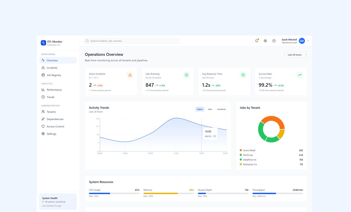351x212 pixels.
Task: Click the ETL Monitor logo icon
Action: [x=43, y=43]
